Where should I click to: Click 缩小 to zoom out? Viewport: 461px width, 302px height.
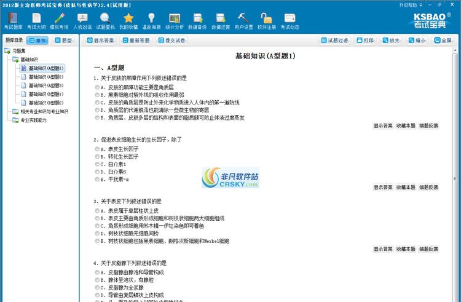pyautogui.click(x=417, y=40)
